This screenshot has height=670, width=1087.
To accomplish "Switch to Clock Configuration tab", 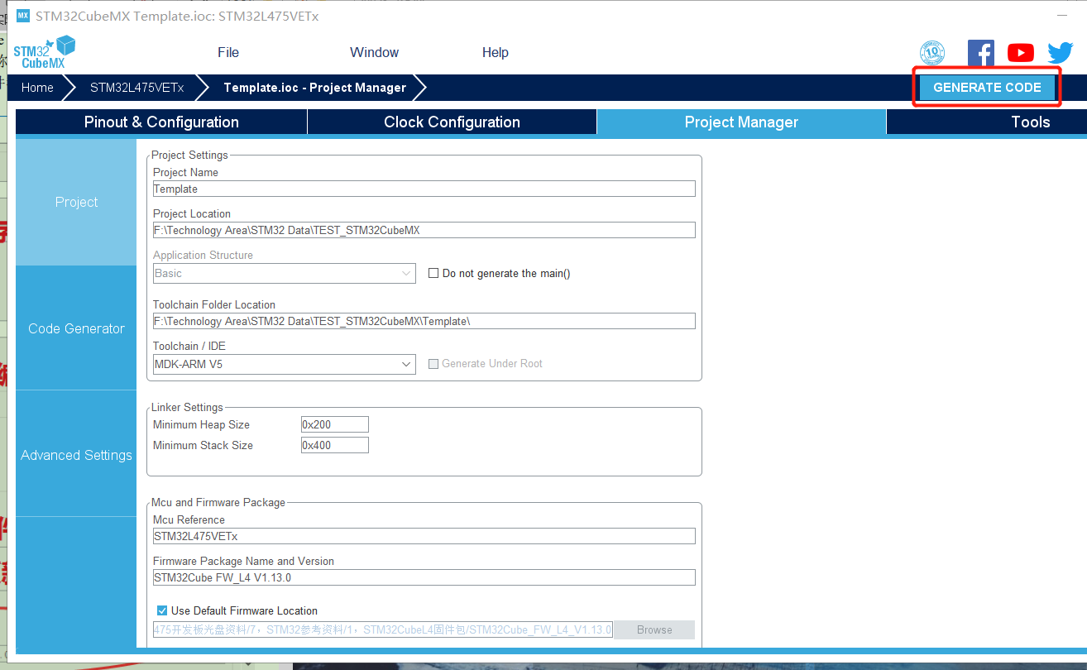I will (x=452, y=122).
